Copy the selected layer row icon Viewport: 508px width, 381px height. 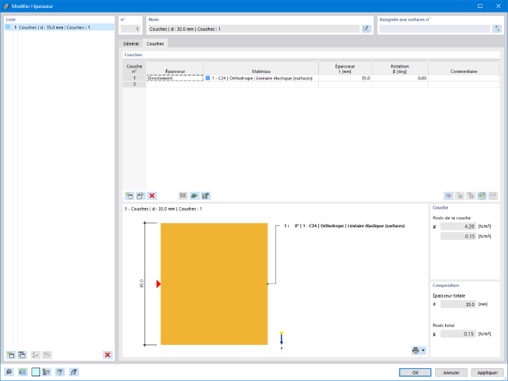point(140,196)
